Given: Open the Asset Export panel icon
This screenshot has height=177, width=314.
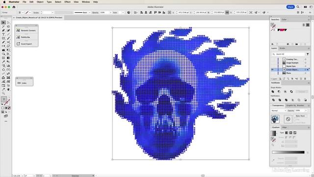Looking at the screenshot, I should [x=18, y=44].
